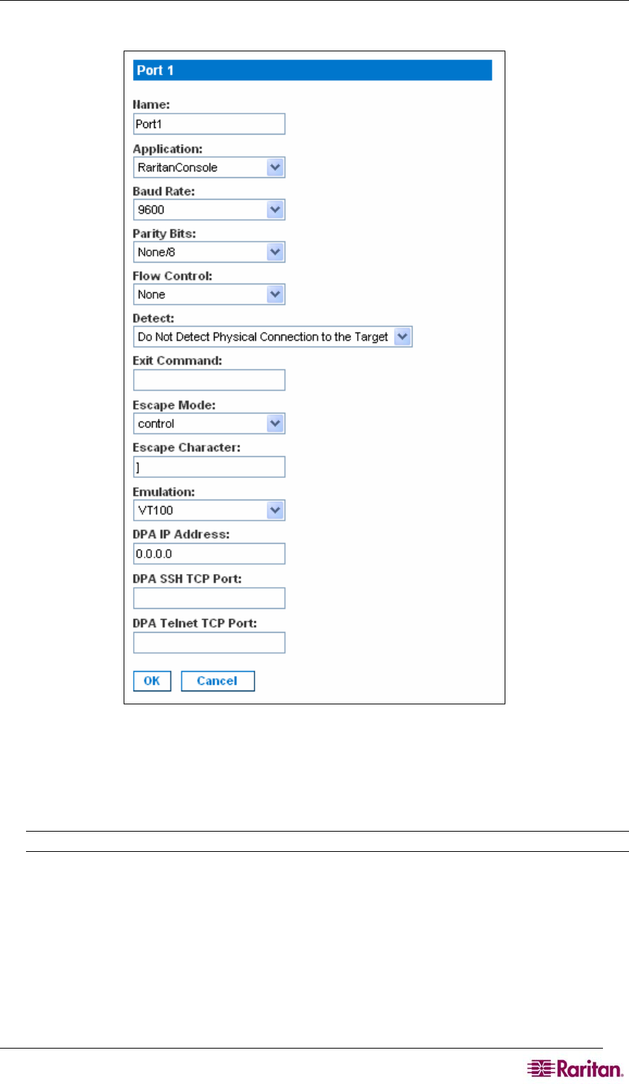629x1084 pixels.
Task: Open the Detect physical connection dropdown
Action: (x=273, y=337)
